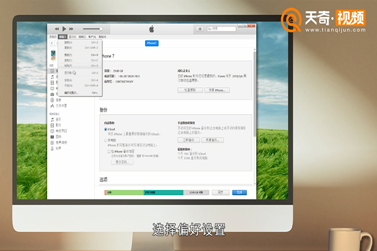Choose 撤销 Undo (Ctrl+Z) in menu
377x251 pixels.
(80, 43)
